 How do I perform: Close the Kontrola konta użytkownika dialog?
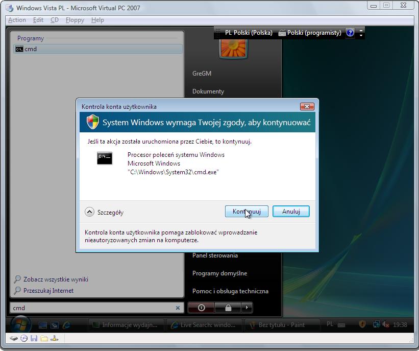point(307,106)
